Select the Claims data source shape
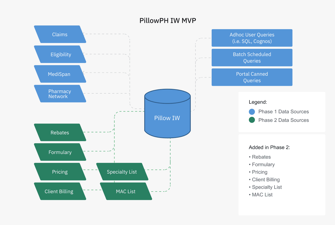This screenshot has height=225, width=335. point(60,34)
